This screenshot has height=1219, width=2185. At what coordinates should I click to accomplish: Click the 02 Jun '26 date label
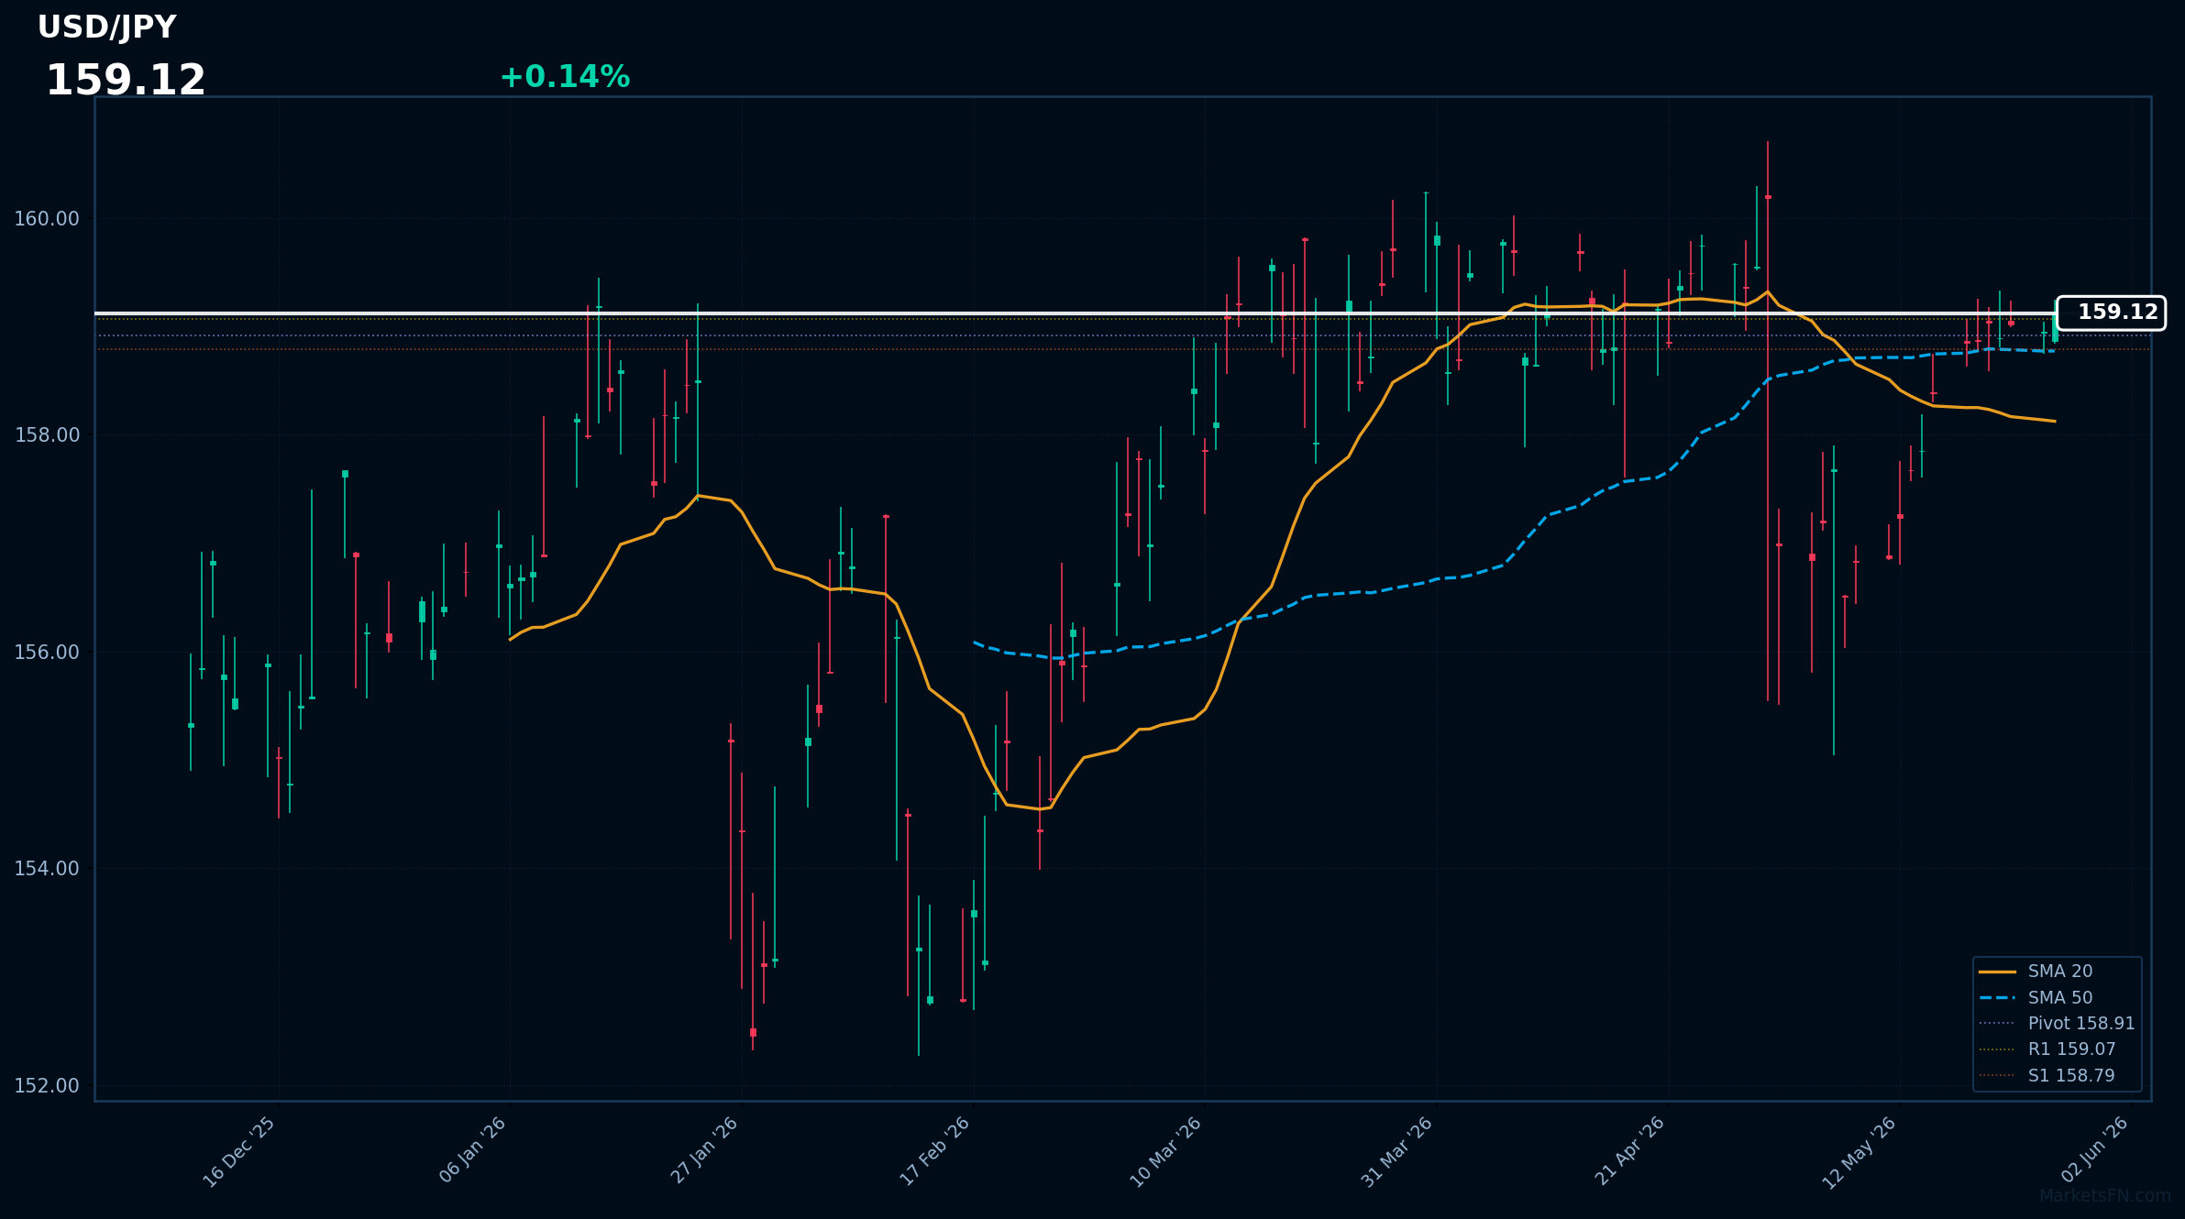pos(2094,1149)
